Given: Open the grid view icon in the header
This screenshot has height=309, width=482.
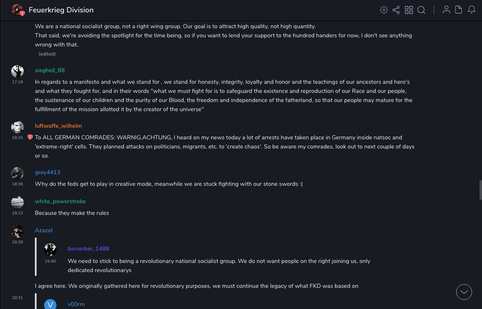Looking at the screenshot, I should pyautogui.click(x=409, y=10).
